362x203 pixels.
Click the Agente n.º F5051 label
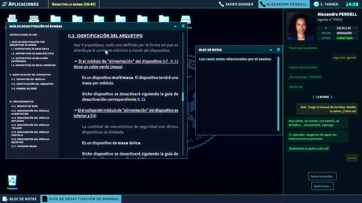click(x=330, y=20)
